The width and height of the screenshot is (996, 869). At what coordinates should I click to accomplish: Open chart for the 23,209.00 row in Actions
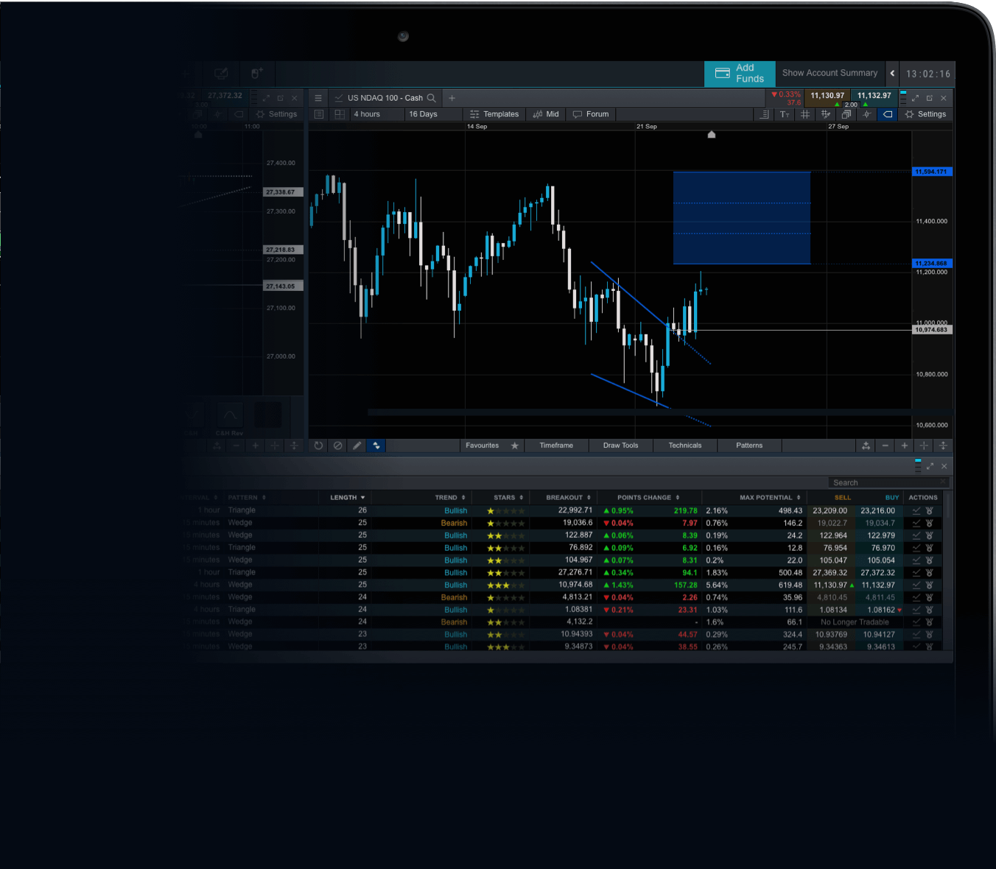(916, 510)
